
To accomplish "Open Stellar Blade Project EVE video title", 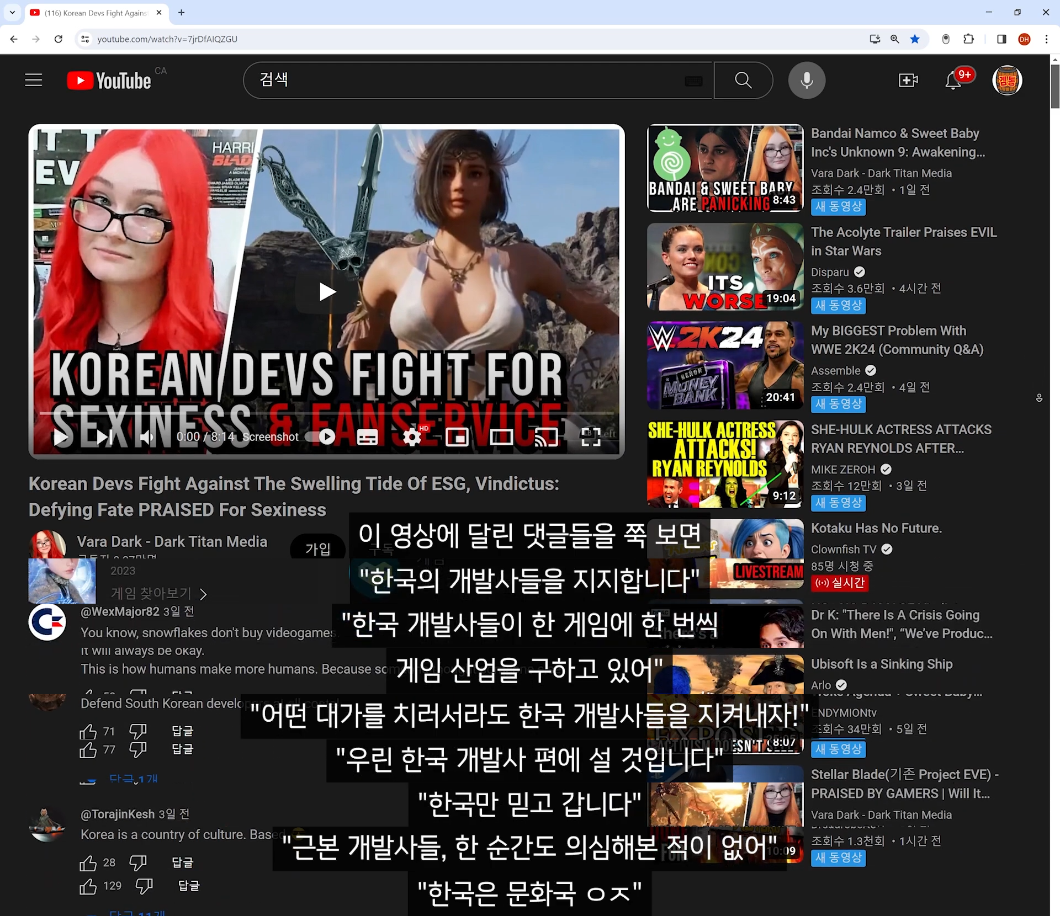I will pyautogui.click(x=904, y=784).
